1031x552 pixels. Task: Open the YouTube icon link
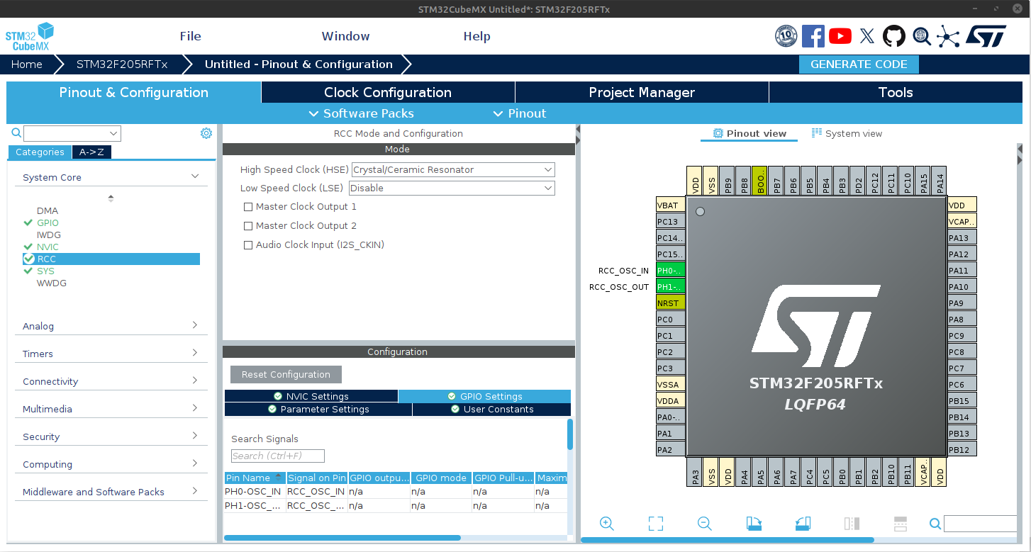click(x=840, y=36)
